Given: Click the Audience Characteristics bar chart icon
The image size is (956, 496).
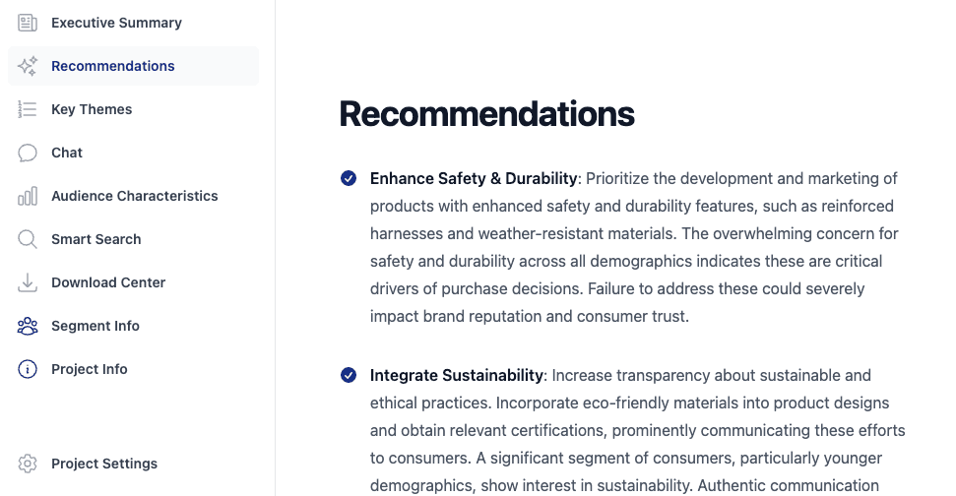Looking at the screenshot, I should [28, 196].
